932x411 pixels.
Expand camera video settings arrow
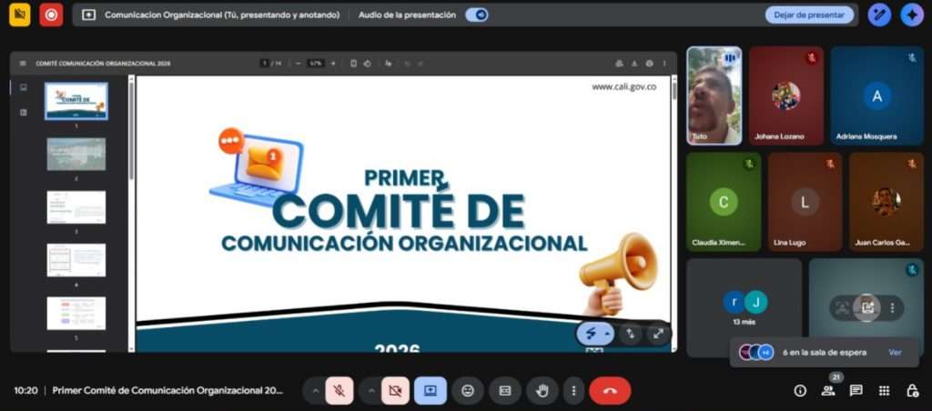tap(371, 390)
